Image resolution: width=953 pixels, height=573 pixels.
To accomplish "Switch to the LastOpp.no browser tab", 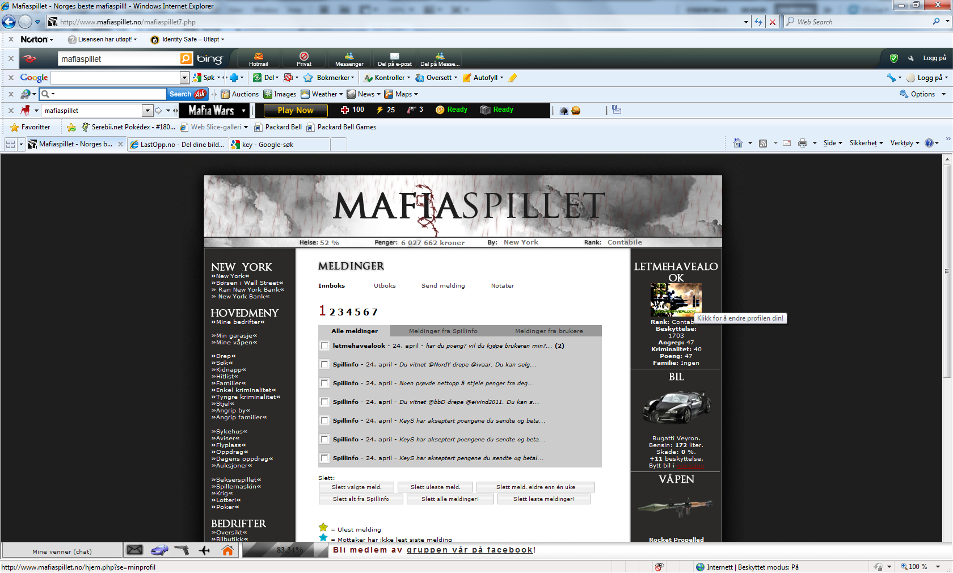I will pyautogui.click(x=178, y=145).
